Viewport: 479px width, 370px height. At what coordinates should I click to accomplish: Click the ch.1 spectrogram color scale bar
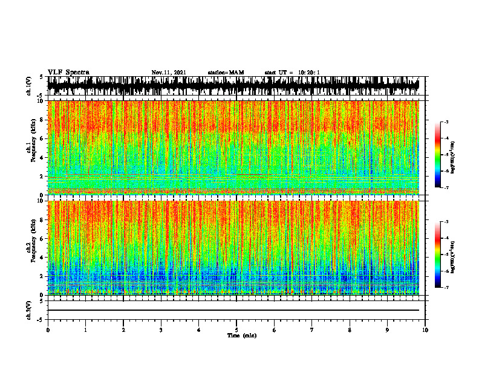click(x=437, y=155)
